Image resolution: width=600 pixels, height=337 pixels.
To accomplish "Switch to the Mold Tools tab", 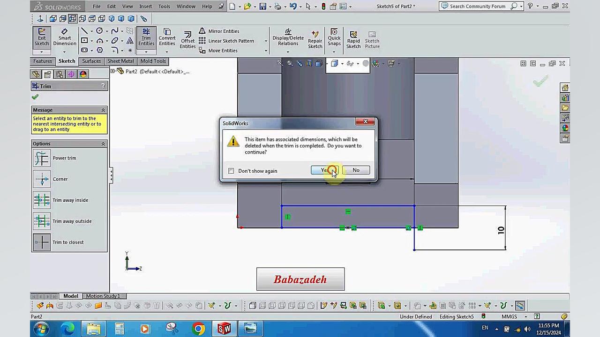I will 153,61.
